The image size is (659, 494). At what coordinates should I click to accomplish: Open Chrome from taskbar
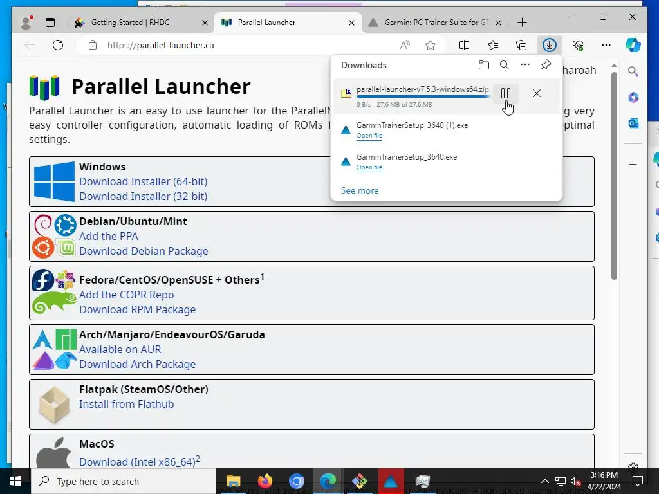click(296, 481)
